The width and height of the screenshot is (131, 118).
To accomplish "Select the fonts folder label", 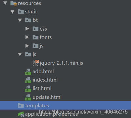I will click(46, 37).
